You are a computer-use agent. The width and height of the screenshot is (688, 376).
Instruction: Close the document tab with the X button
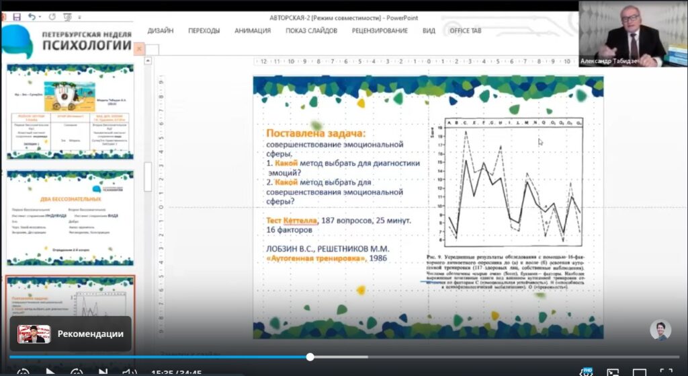(139, 49)
